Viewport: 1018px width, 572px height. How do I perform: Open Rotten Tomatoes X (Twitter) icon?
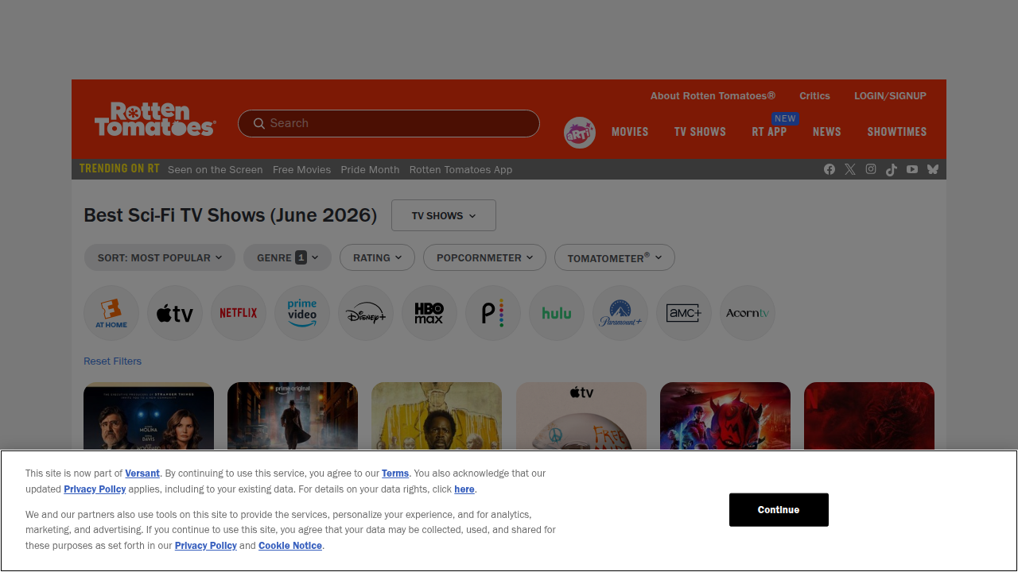coord(850,169)
